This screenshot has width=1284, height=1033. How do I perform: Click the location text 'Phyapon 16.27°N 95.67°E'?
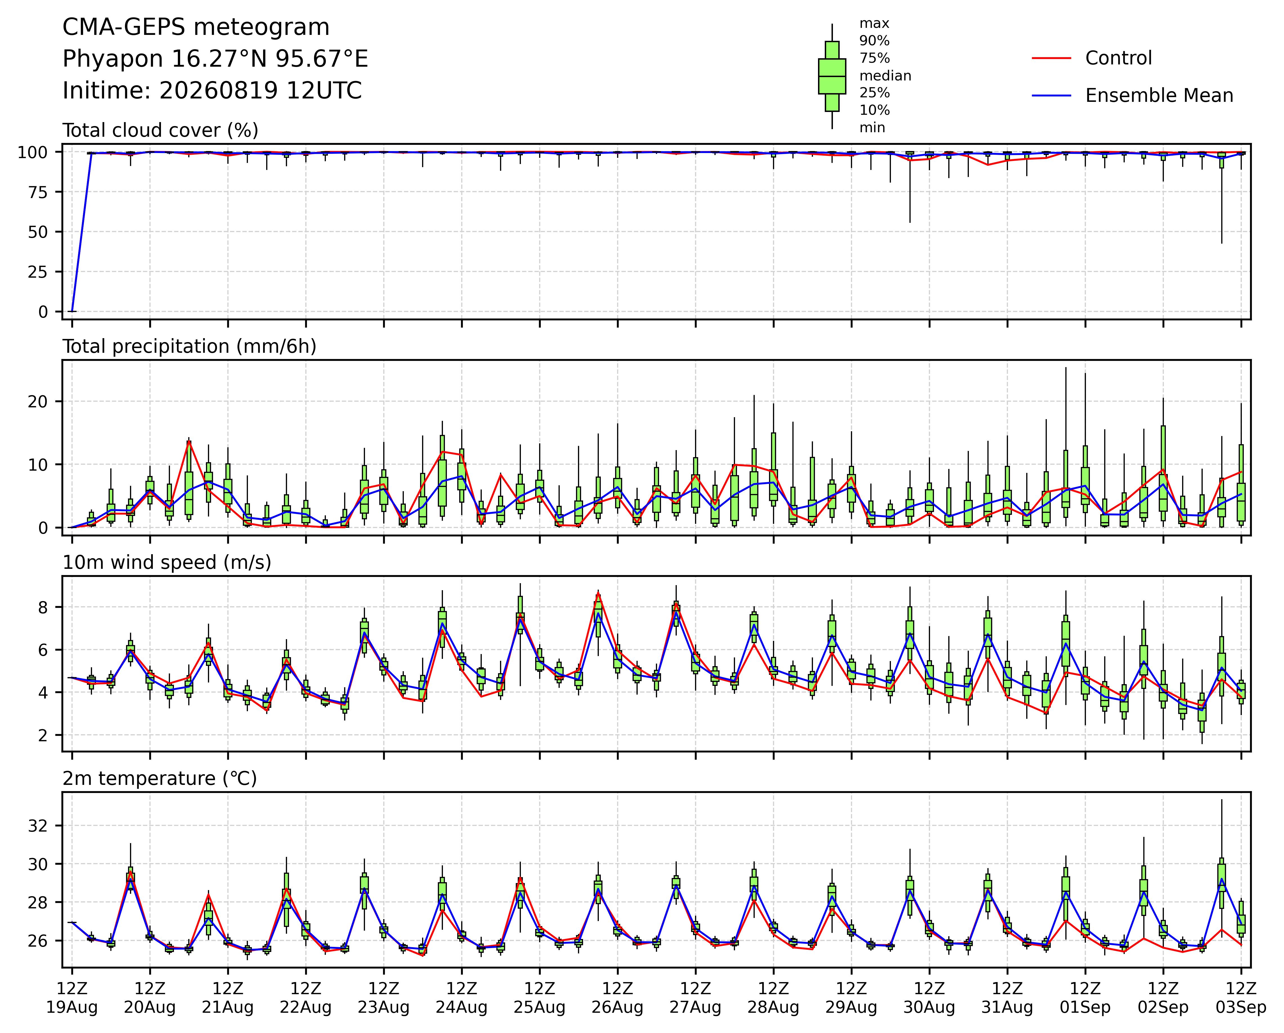click(216, 60)
